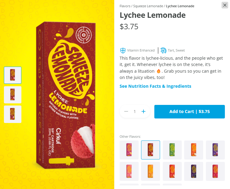
Task: Go to Squeeze Lemonade breadcrumb
Action: click(148, 6)
